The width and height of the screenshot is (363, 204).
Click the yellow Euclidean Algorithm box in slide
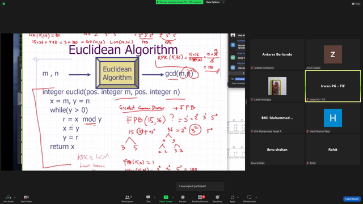117,73
